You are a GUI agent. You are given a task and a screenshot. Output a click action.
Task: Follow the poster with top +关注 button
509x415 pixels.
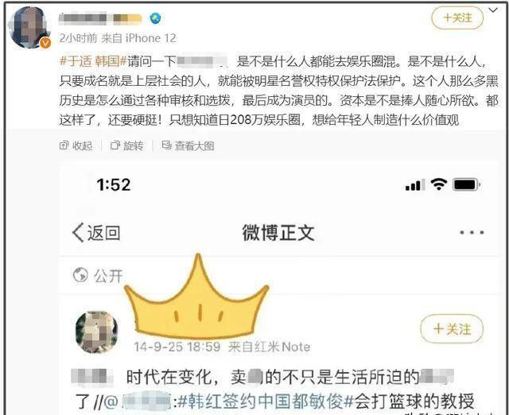point(457,17)
